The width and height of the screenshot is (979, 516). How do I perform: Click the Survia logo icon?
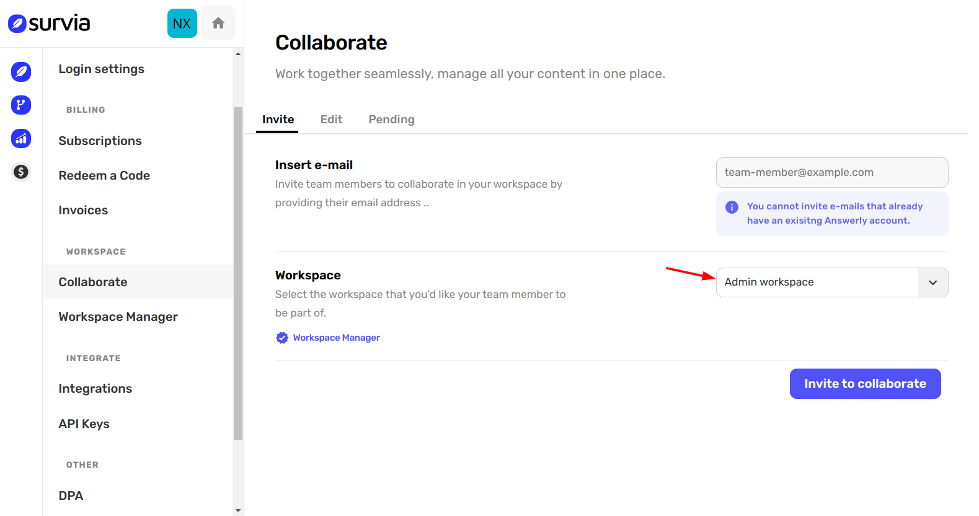point(17,24)
